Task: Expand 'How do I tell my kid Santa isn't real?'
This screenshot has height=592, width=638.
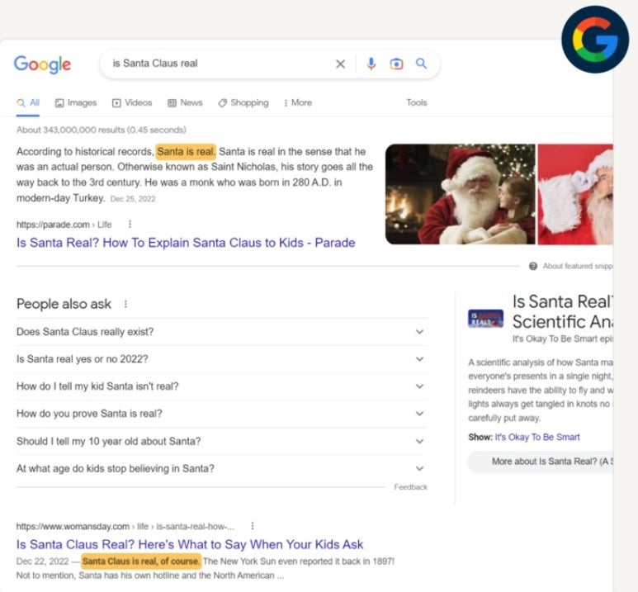Action: [222, 386]
